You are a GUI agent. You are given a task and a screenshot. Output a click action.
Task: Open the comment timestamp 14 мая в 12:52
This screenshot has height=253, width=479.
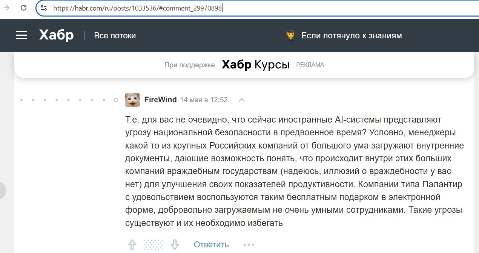[x=204, y=100]
